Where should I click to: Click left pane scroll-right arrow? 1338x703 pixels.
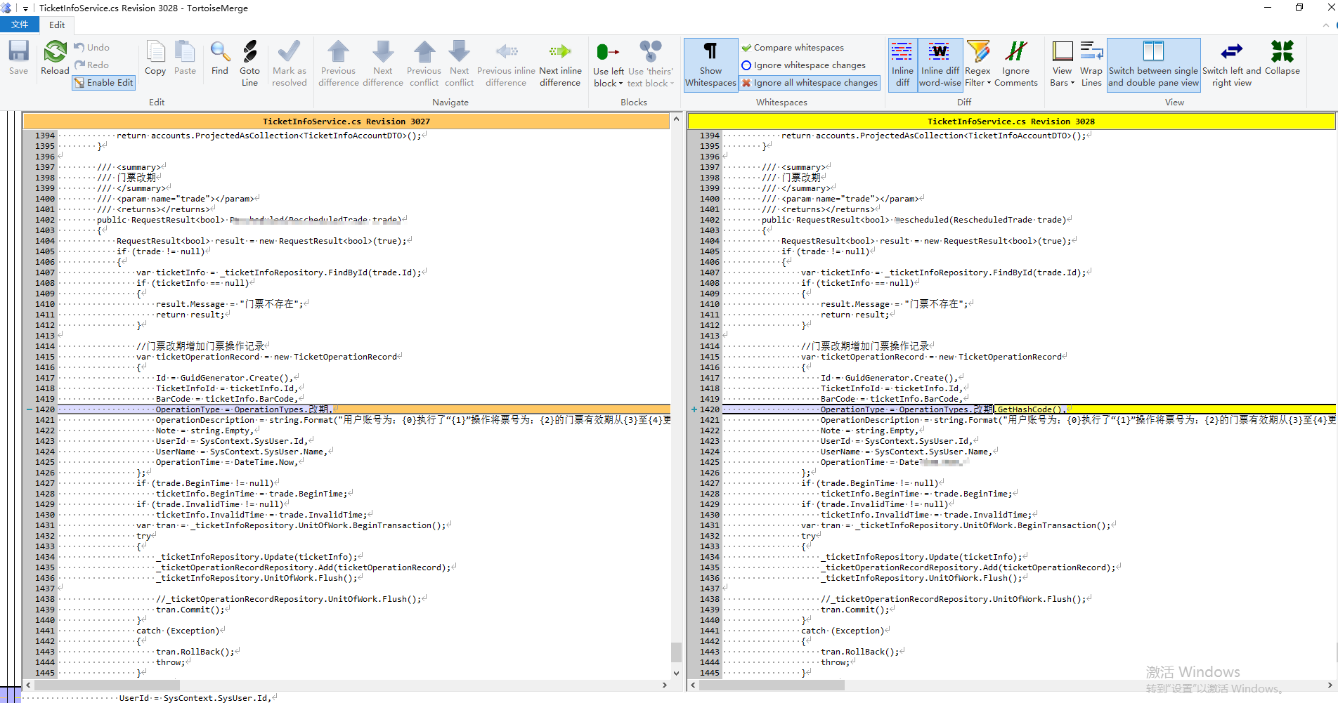coord(664,685)
